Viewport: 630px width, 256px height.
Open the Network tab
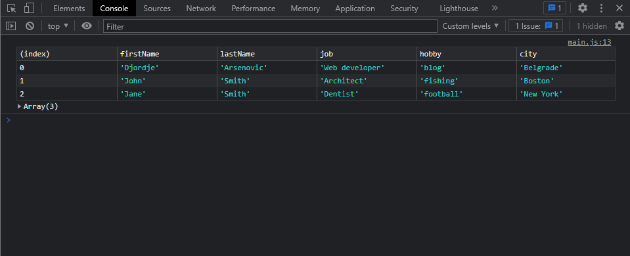click(201, 9)
